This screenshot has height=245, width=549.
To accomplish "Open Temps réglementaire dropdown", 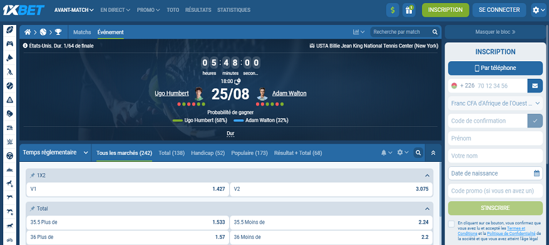I will pos(55,152).
